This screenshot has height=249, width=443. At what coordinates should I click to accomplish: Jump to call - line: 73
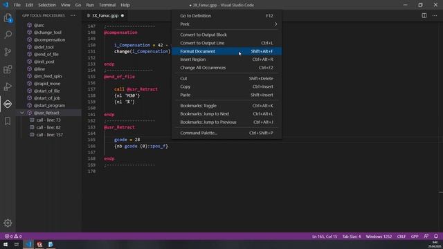coord(48,120)
